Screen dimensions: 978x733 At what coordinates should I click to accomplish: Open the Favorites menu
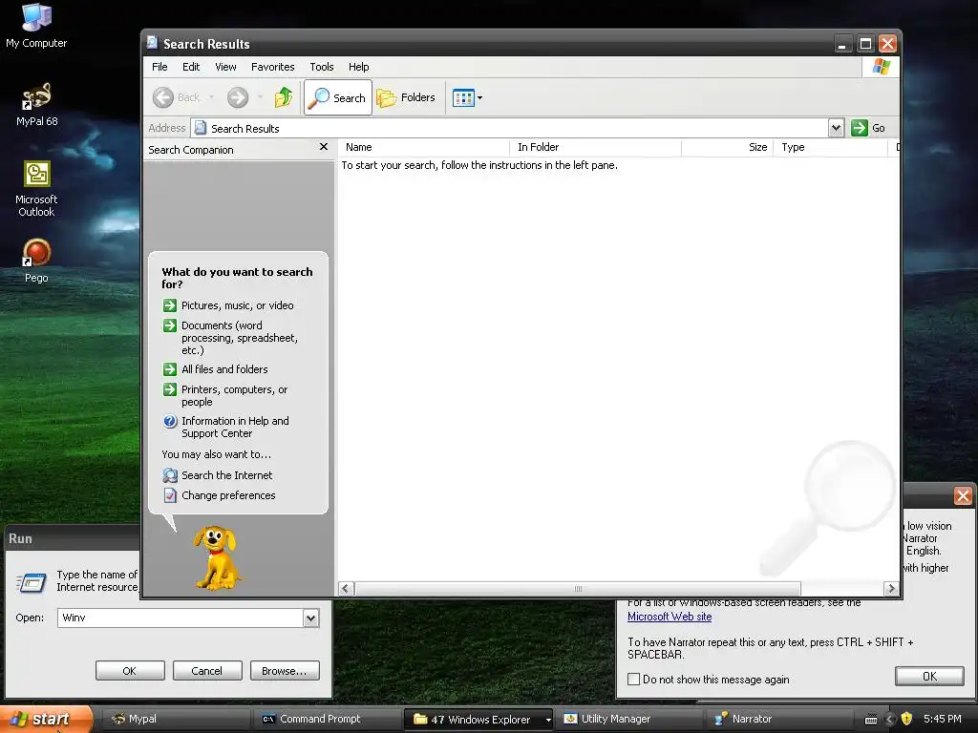pyautogui.click(x=272, y=67)
